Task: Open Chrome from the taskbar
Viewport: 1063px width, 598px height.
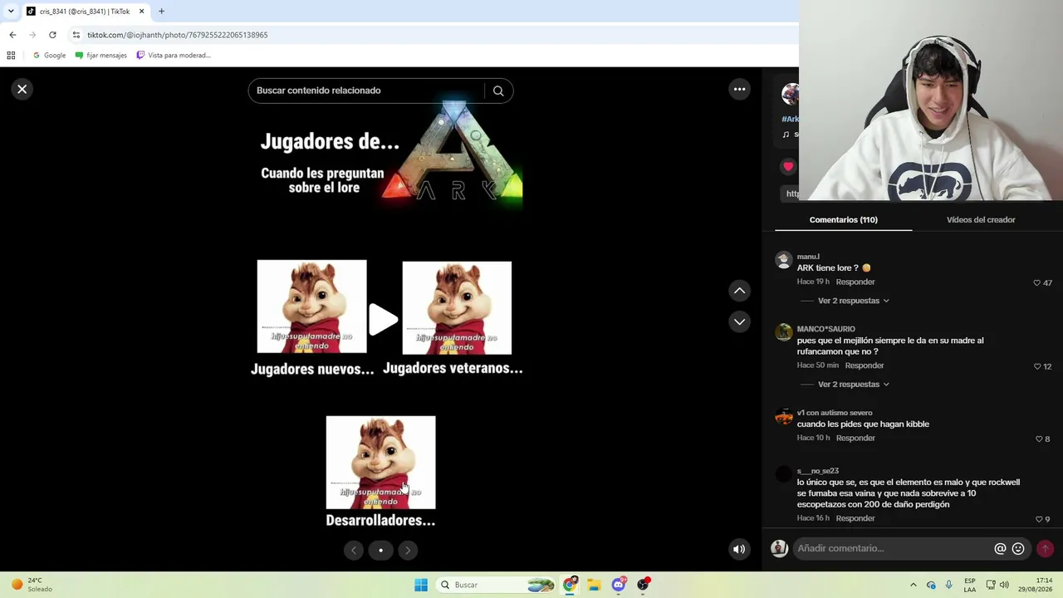Action: coord(570,585)
